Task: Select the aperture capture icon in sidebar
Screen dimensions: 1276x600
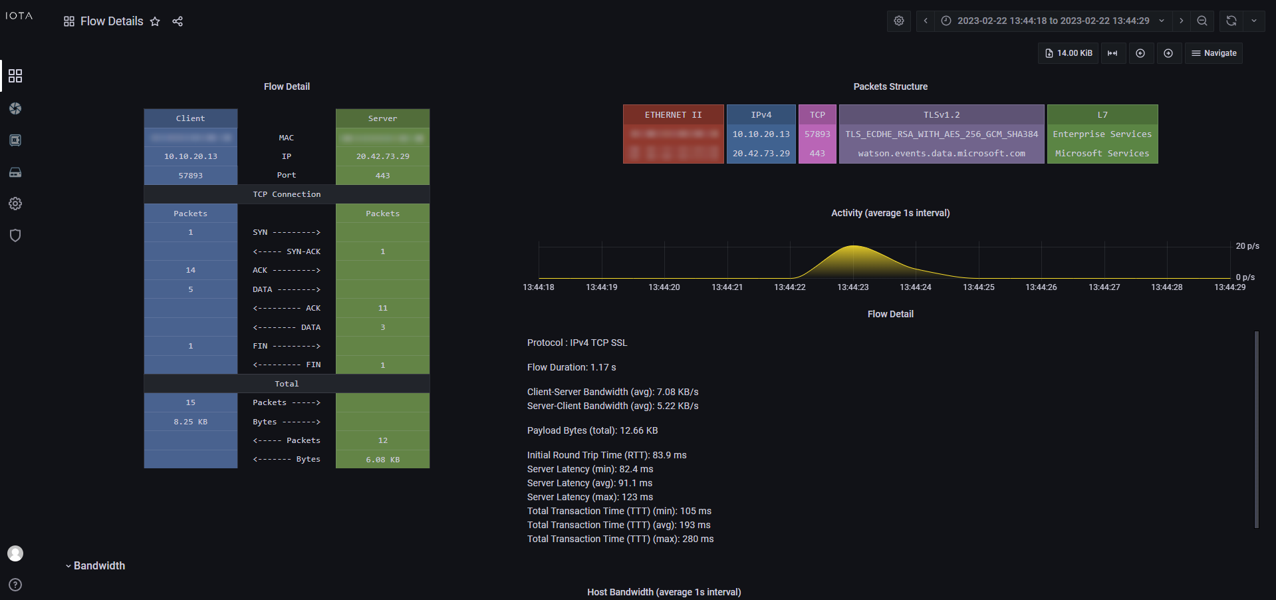Action: (x=15, y=108)
